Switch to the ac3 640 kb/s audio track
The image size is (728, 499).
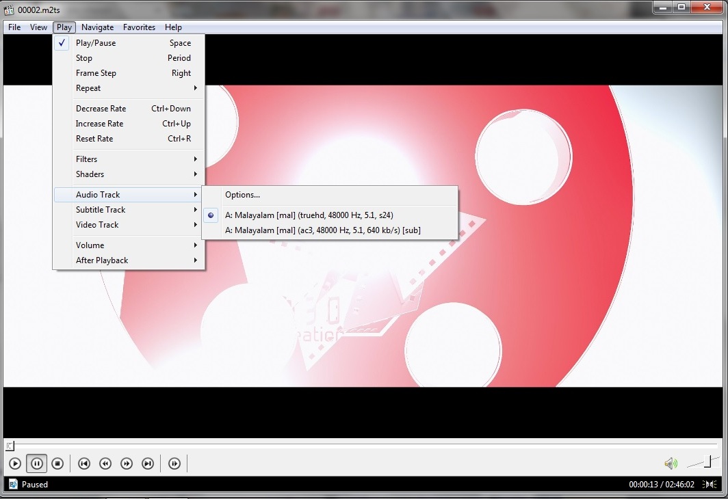click(x=322, y=230)
